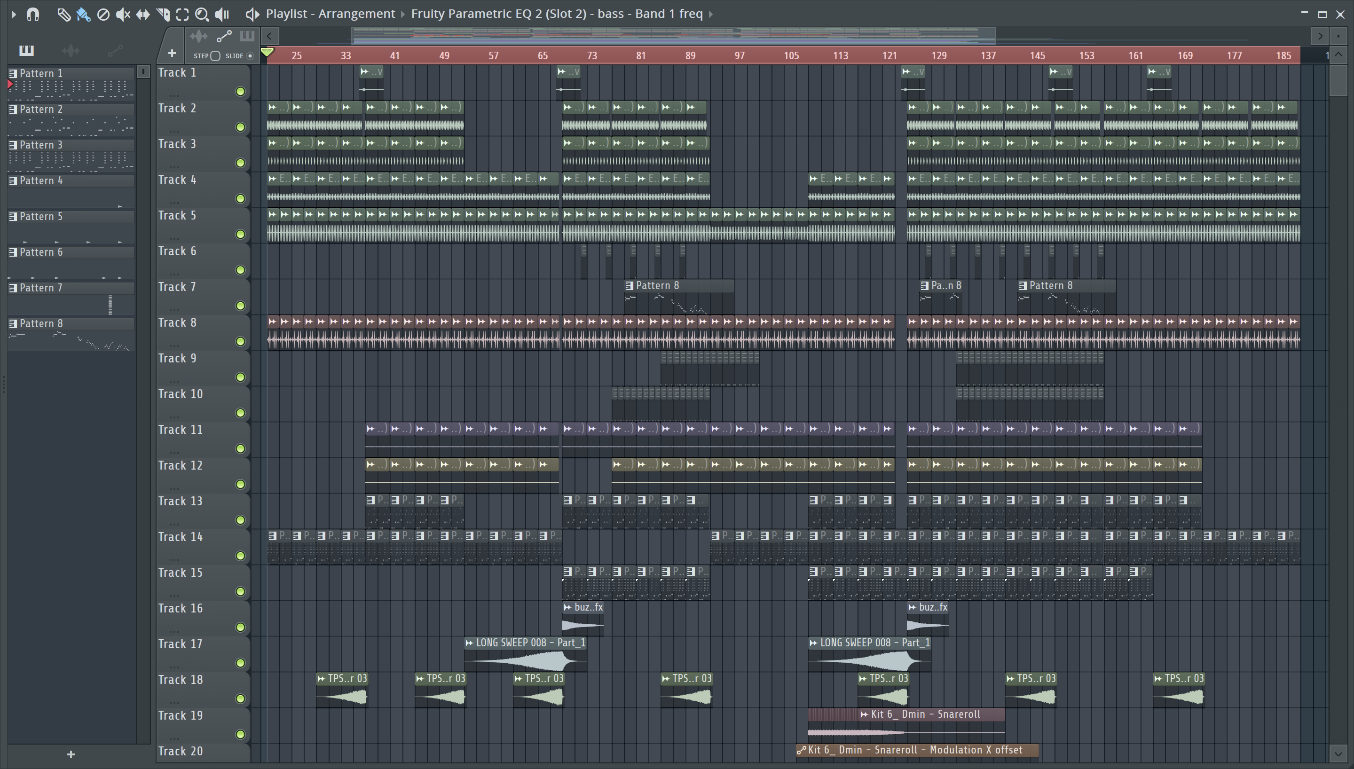The image size is (1354, 769).
Task: Select the Paint brush tool
Action: pos(83,14)
